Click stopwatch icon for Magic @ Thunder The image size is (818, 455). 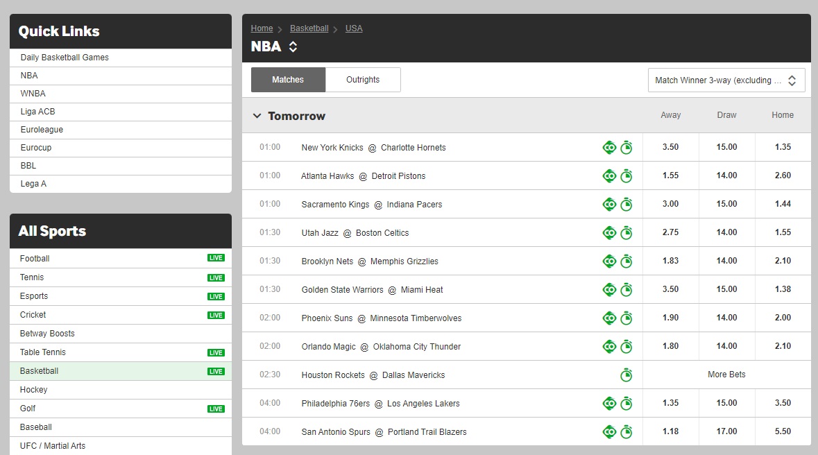627,347
